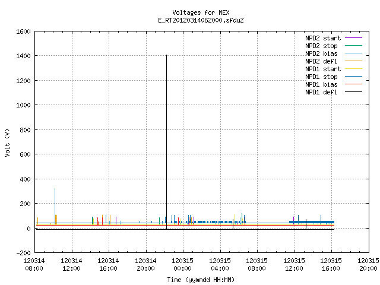Image resolution: width=380 pixels, height=285 pixels.
Task: Click the orange NPD2 defl legend line
Action: (x=354, y=61)
